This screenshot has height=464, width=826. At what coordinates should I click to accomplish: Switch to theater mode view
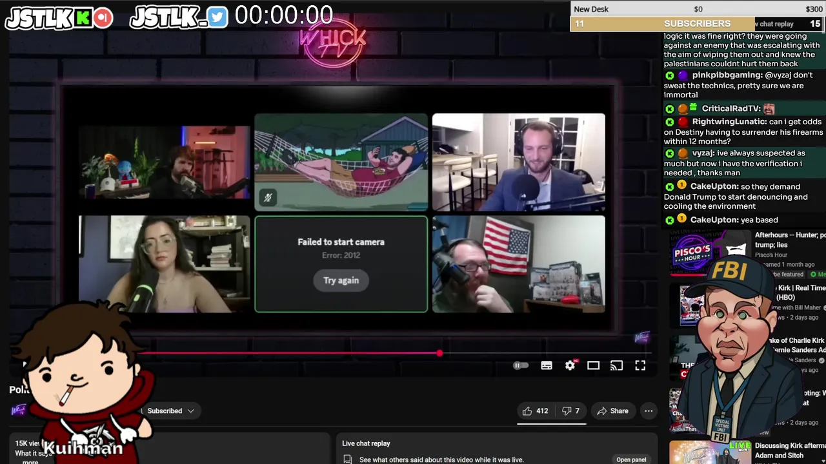pos(593,366)
